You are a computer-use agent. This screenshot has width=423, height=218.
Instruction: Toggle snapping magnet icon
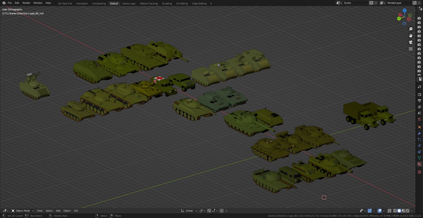209,211
